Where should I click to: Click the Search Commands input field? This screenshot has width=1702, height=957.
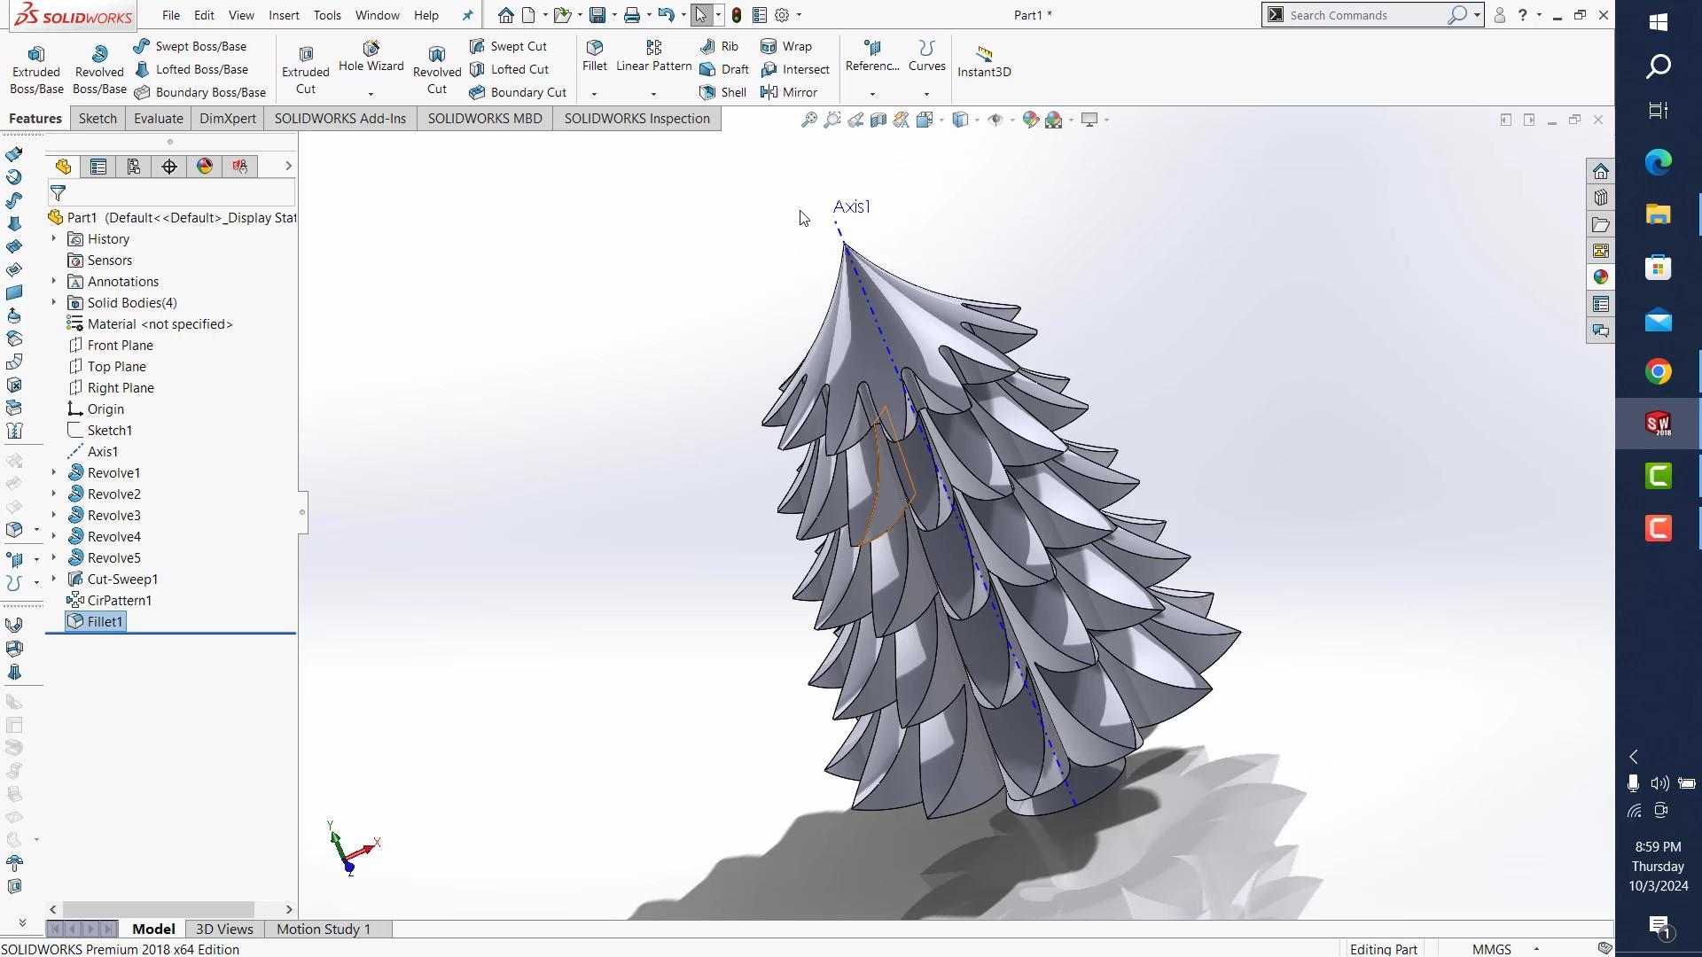1362,15
